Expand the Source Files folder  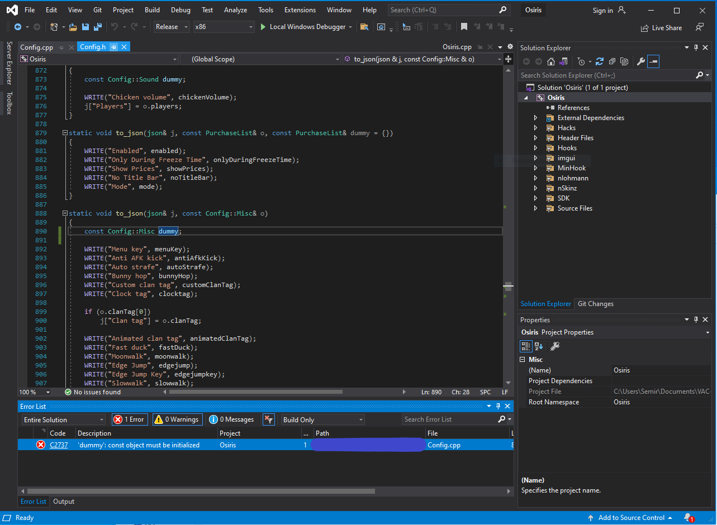pos(535,208)
